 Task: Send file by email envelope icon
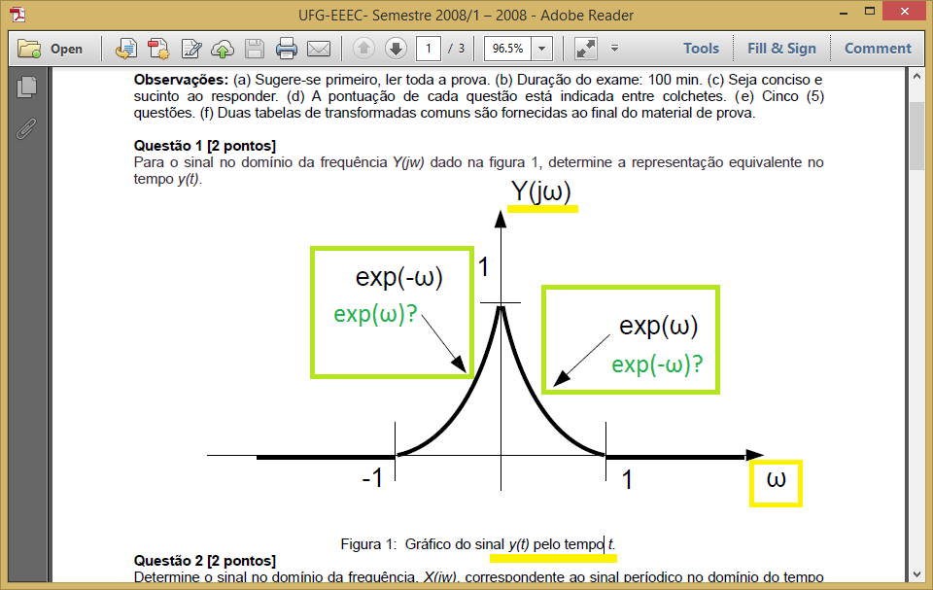(319, 49)
